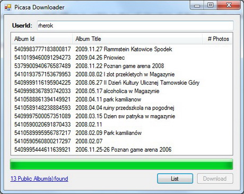Image resolution: width=244 pixels, height=194 pixels.
Task: Click album id 5379900940676587489
Action: click(42, 66)
